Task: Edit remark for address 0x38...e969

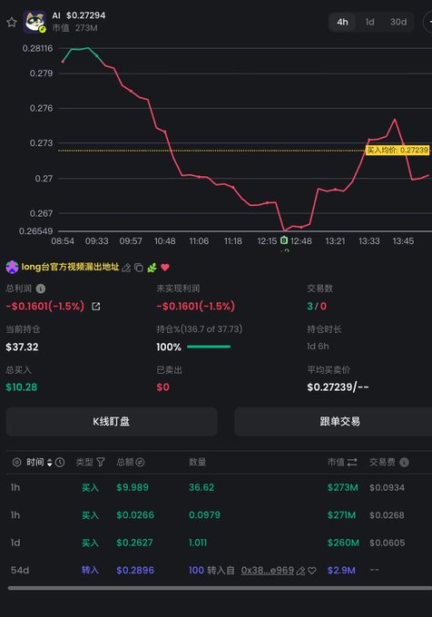Action: click(x=300, y=571)
